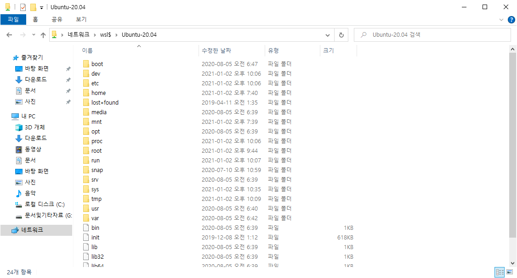517x278 pixels.
Task: Open pinned 바탕 화면 under quick access
Action: pyautogui.click(x=36, y=68)
